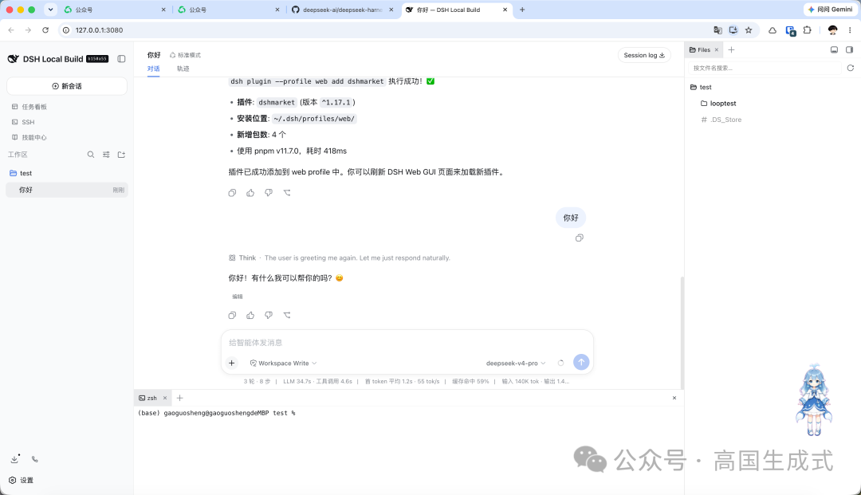The height and width of the screenshot is (495, 861).
Task: Open the deepseek-v4-pro model dropdown
Action: click(516, 363)
